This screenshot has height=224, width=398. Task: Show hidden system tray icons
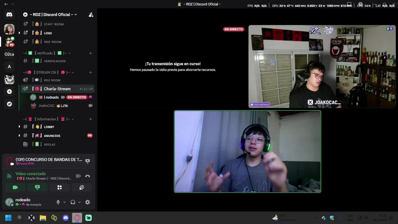tap(315, 218)
